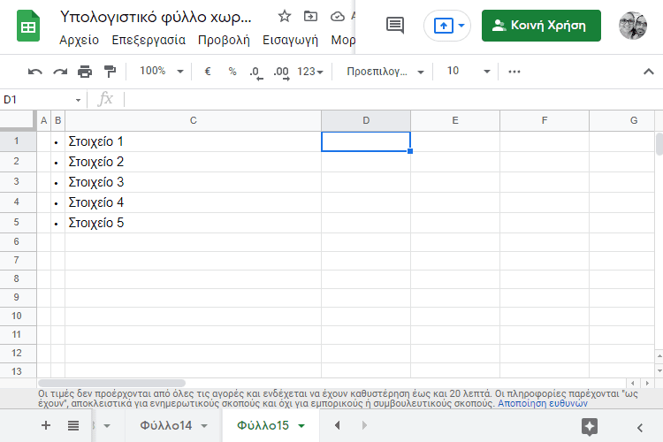
Task: Open more number formats dropdown
Action: [x=310, y=72]
